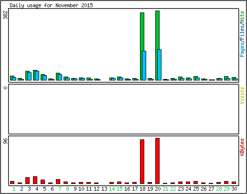247x194 pixels.
Task: Click the red KBytes bar for day 7
Action: [58, 182]
